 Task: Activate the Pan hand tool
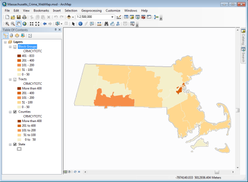tap(18, 24)
